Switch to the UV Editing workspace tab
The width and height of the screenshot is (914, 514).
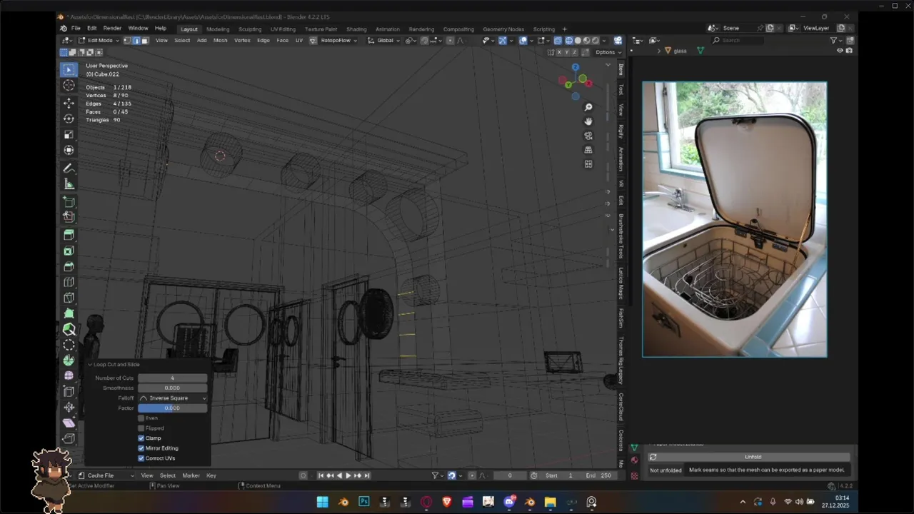[283, 29]
